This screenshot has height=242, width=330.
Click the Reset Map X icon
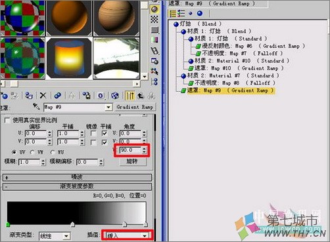[43, 96]
